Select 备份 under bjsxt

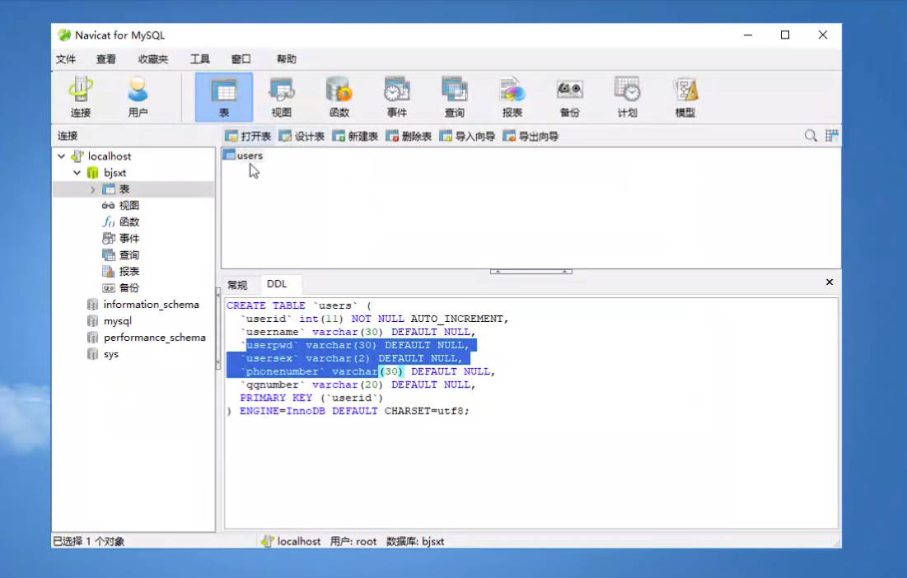click(x=129, y=288)
